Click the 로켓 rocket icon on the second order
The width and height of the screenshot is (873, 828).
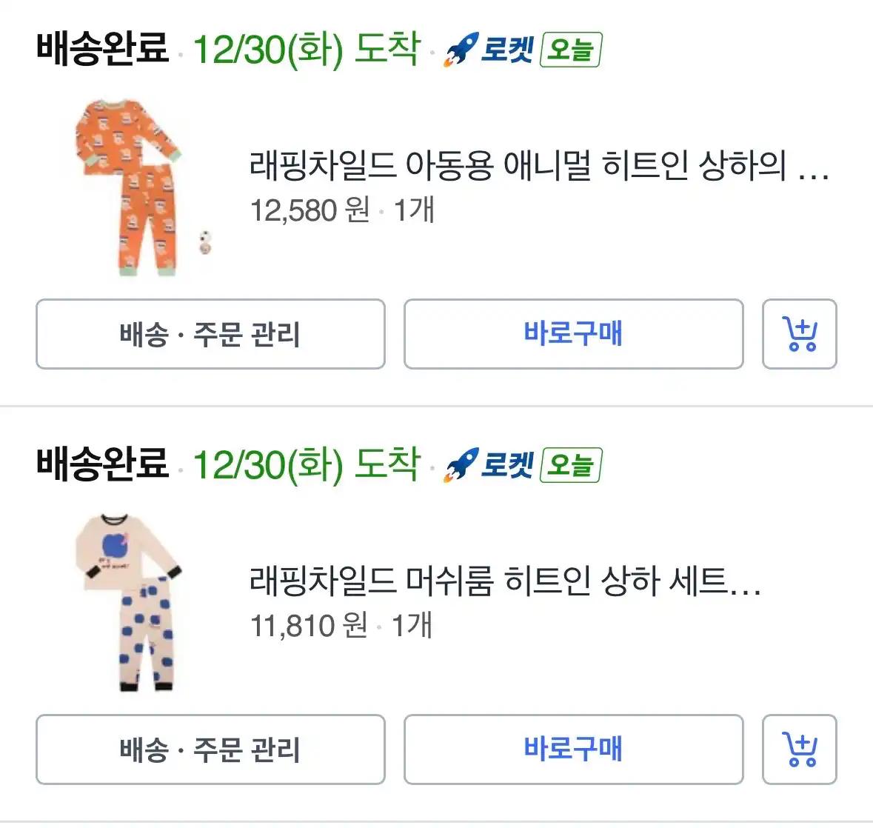click(x=459, y=465)
